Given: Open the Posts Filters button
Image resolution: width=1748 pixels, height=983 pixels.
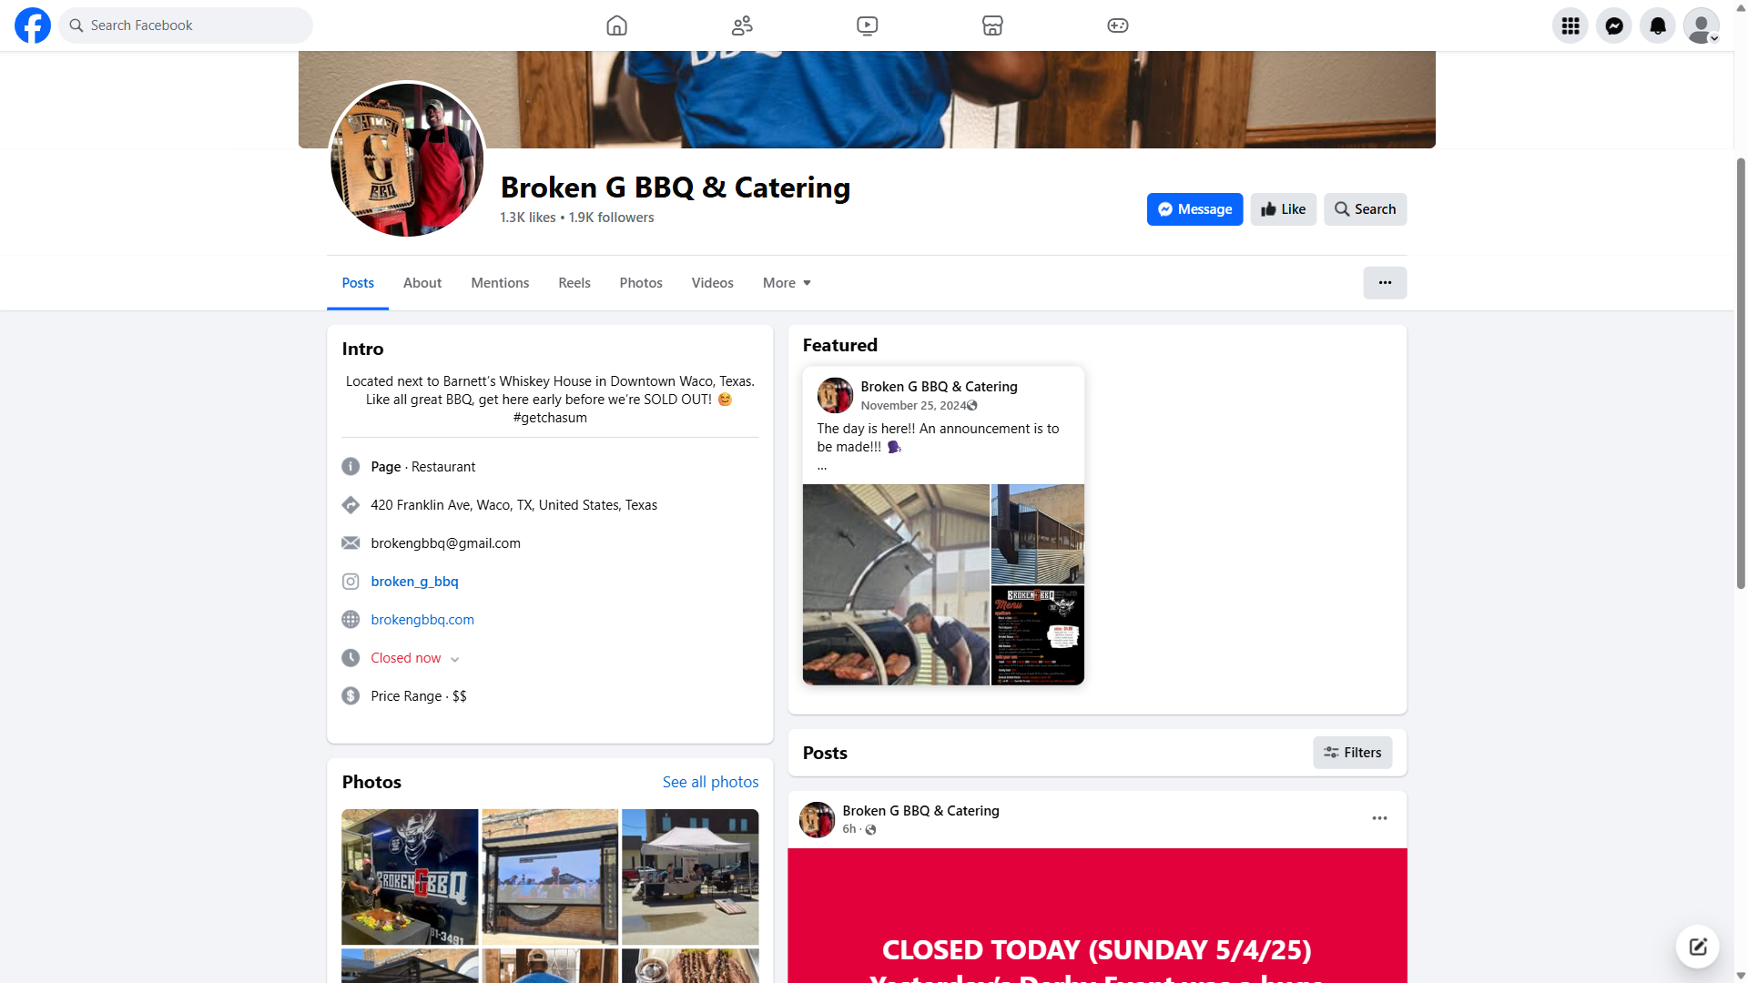Looking at the screenshot, I should click(1352, 753).
